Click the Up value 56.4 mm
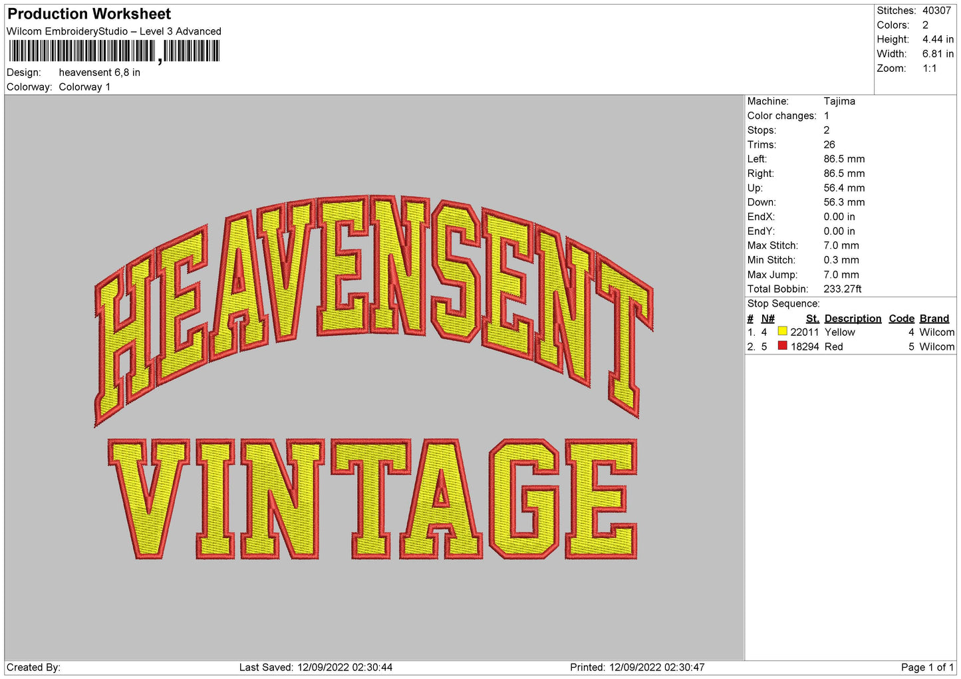This screenshot has width=961, height=679. point(844,188)
